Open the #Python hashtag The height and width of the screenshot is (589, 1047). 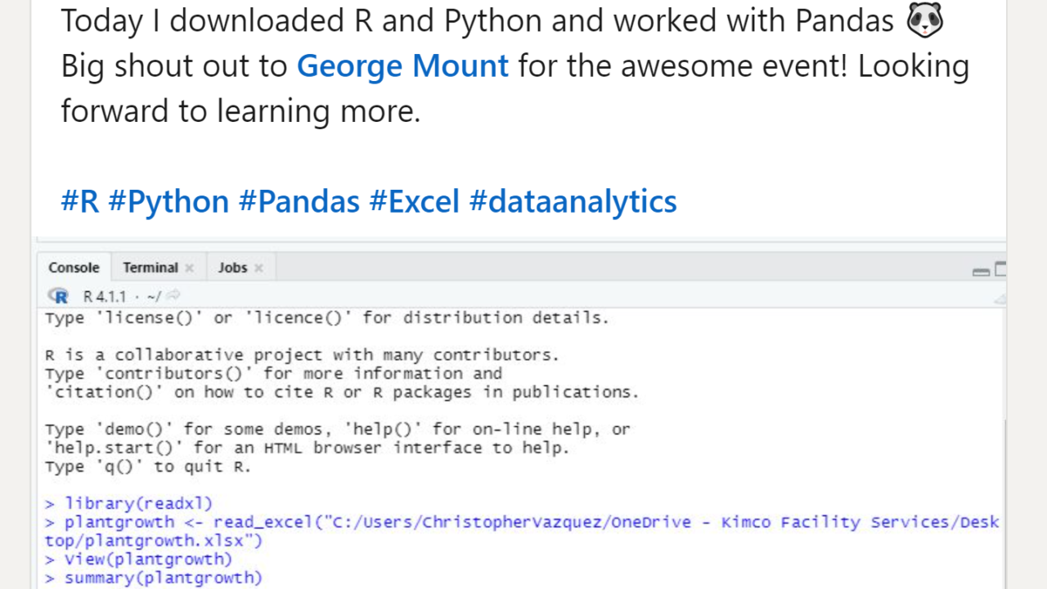point(169,201)
